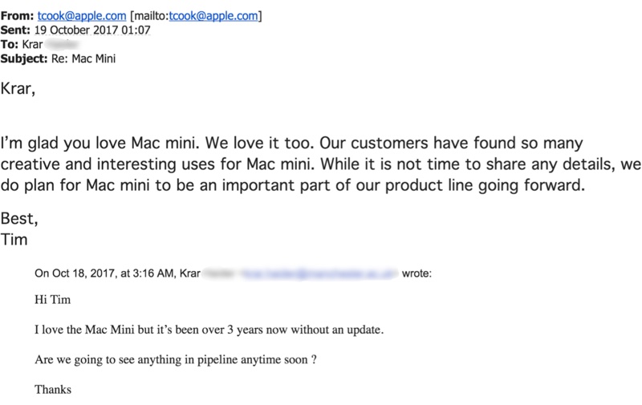Click the bold "From:" header label

(24, 15)
